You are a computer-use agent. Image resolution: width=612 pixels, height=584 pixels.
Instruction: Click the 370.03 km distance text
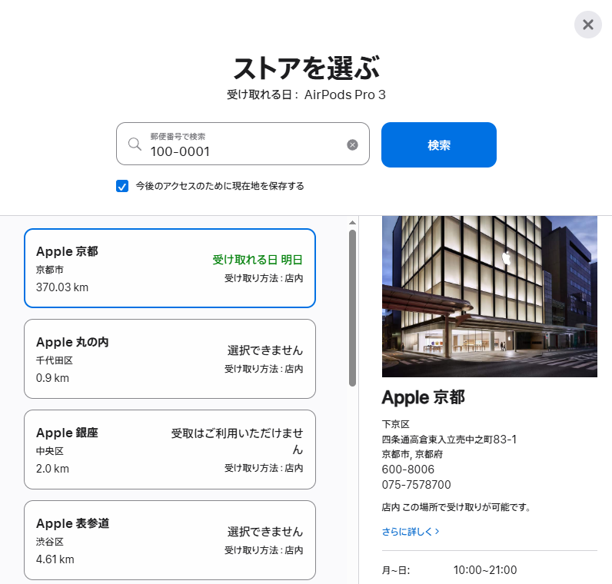[x=62, y=287]
